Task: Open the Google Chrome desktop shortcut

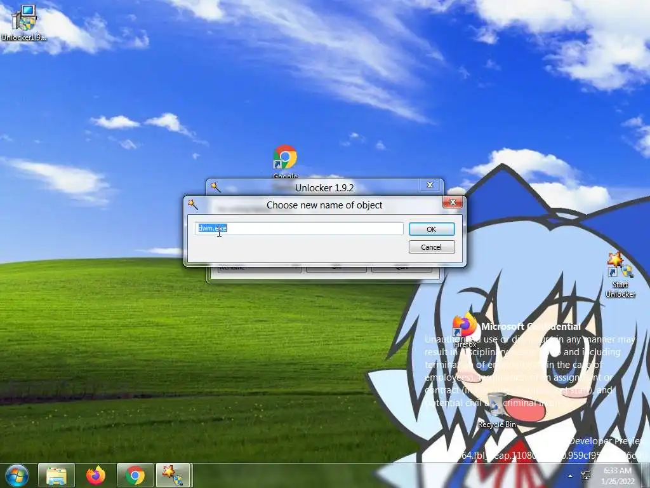Action: 285,162
